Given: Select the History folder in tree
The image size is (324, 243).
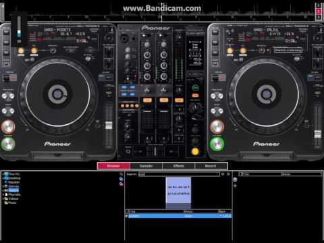Looking at the screenshot, I should (13, 190).
